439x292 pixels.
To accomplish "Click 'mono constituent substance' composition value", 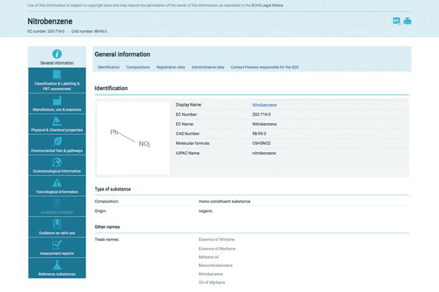I will (225, 202).
